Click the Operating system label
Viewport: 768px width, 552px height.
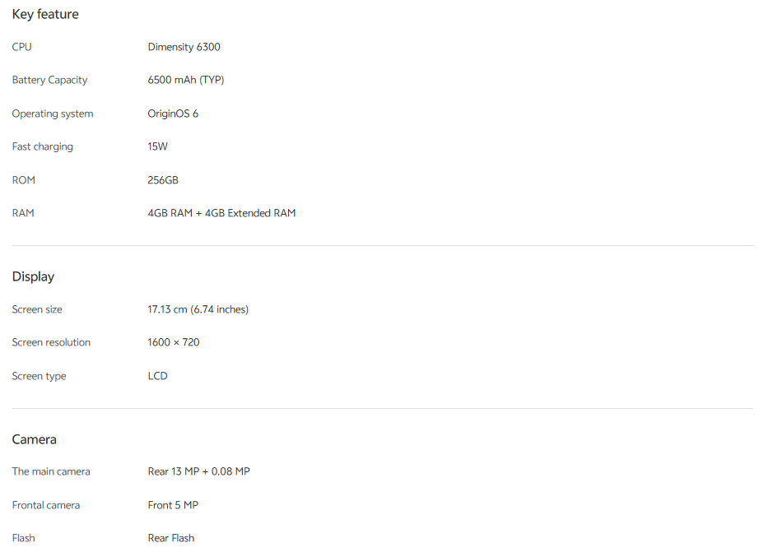tap(53, 114)
